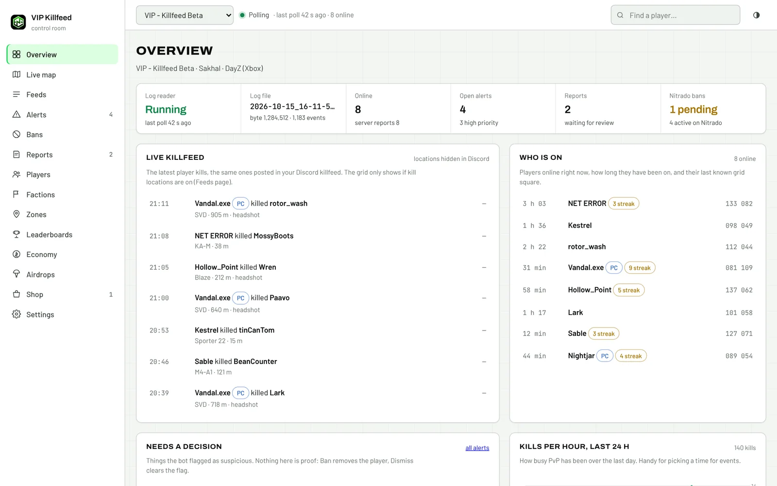
Task: Click grid coordinates 089 054
Action: pyautogui.click(x=739, y=356)
